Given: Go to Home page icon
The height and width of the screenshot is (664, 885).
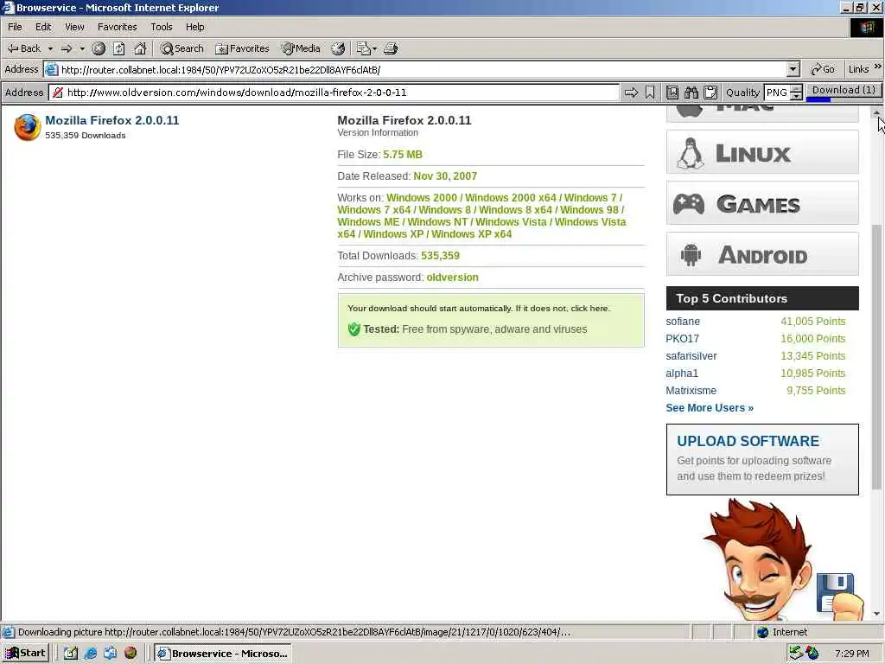Looking at the screenshot, I should [140, 48].
